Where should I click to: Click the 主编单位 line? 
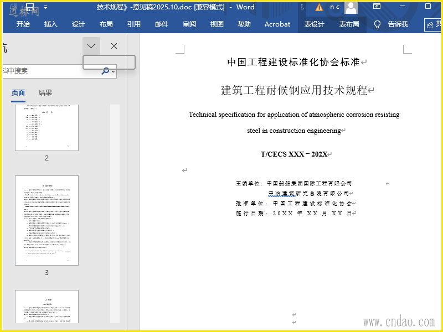[293, 184]
